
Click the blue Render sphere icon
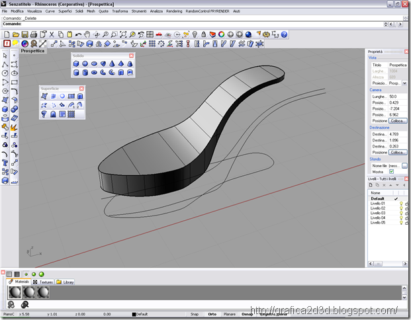coord(248,34)
